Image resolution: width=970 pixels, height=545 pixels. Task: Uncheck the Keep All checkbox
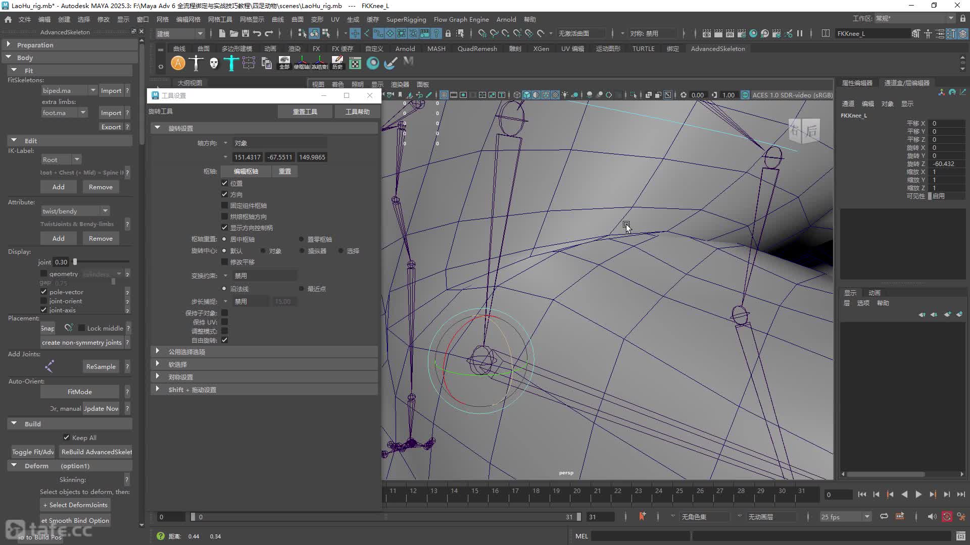66,438
